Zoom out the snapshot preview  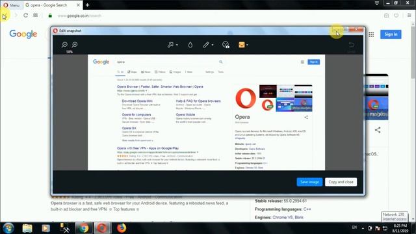click(64, 45)
